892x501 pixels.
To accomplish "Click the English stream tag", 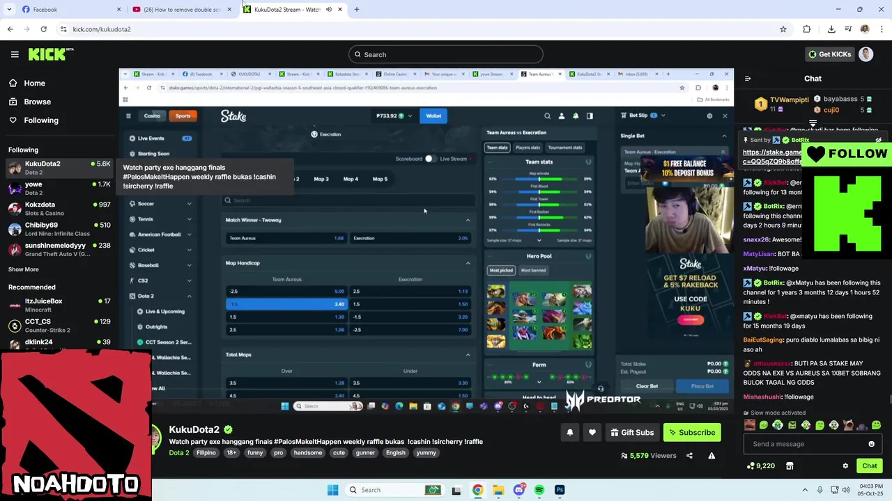I will coord(395,453).
